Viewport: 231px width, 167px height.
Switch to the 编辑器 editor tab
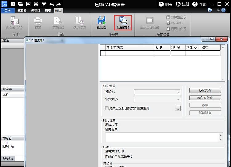(x=36, y=10)
